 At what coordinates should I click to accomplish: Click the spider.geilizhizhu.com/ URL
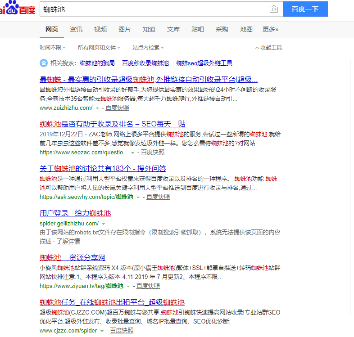coord(69,224)
